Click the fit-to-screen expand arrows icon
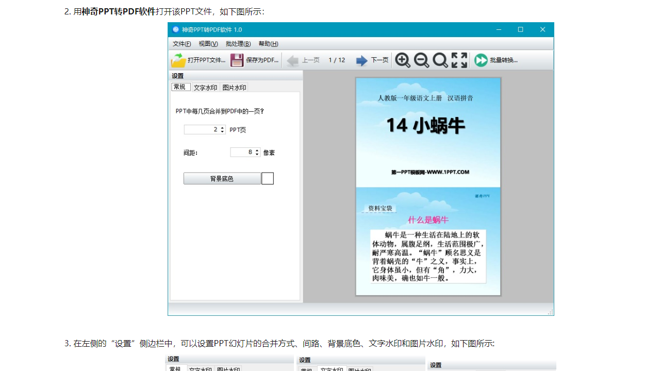Image resolution: width=660 pixels, height=371 pixels. [x=459, y=60]
